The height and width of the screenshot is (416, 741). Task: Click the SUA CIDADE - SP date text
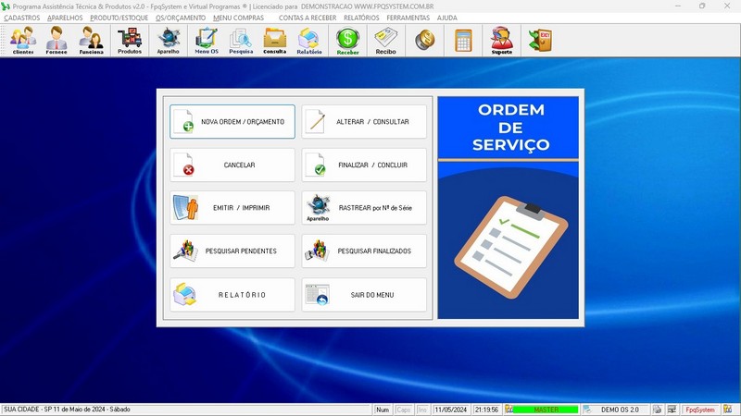pos(67,410)
